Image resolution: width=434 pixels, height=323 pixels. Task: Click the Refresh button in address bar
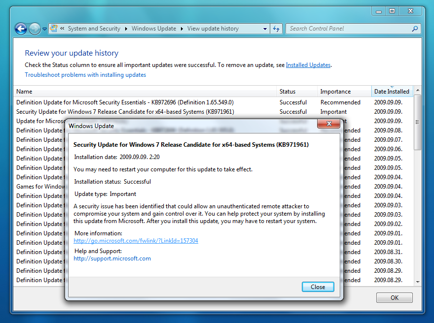point(276,29)
